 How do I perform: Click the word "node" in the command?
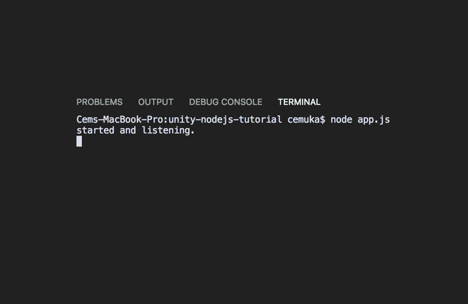[341, 120]
